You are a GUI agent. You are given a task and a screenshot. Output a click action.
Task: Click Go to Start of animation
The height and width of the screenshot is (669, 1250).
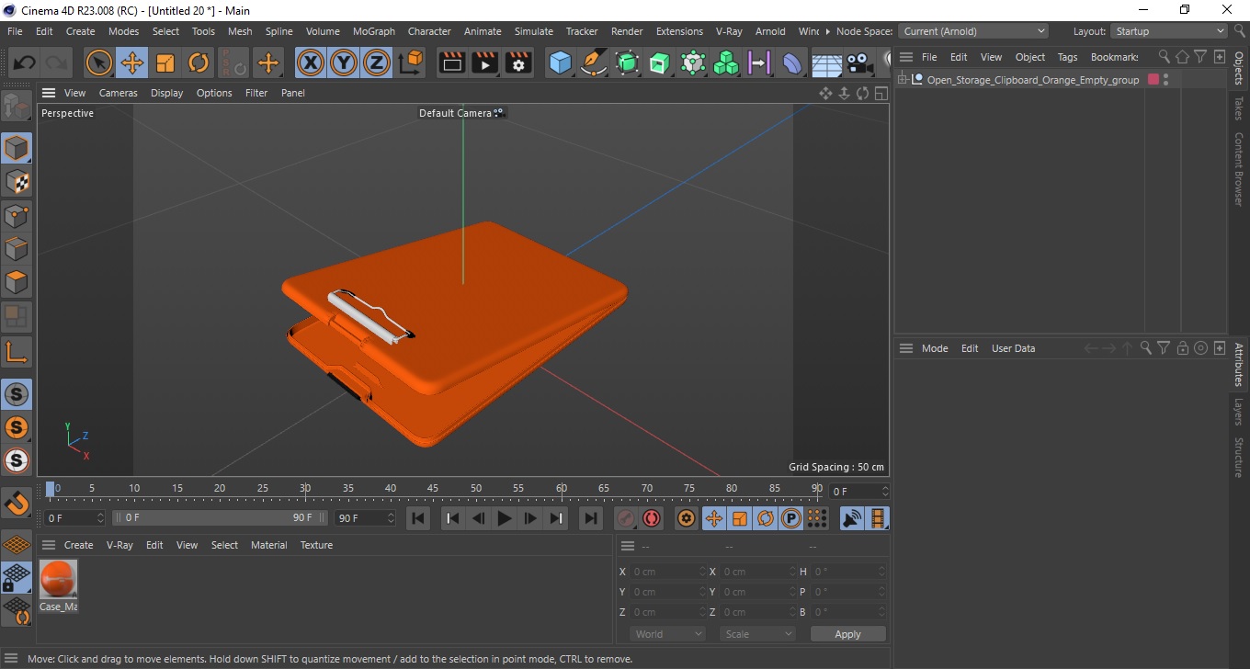pos(418,518)
